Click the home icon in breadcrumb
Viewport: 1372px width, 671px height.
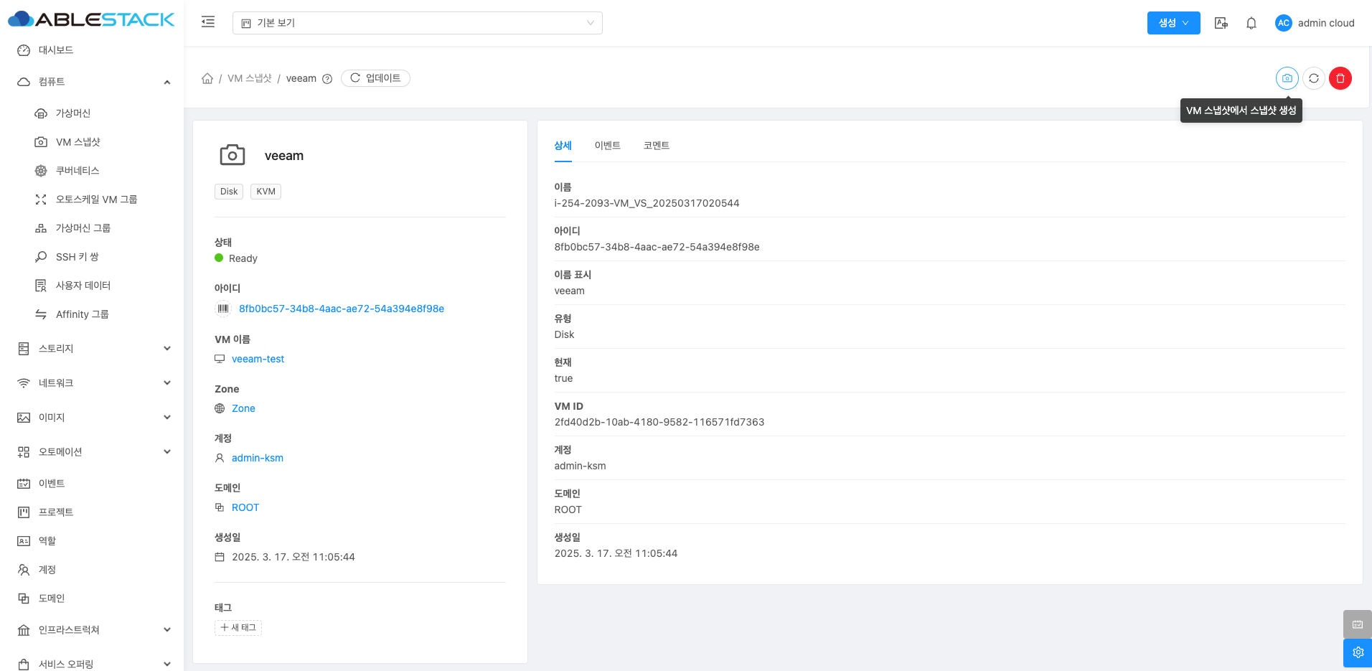point(207,78)
